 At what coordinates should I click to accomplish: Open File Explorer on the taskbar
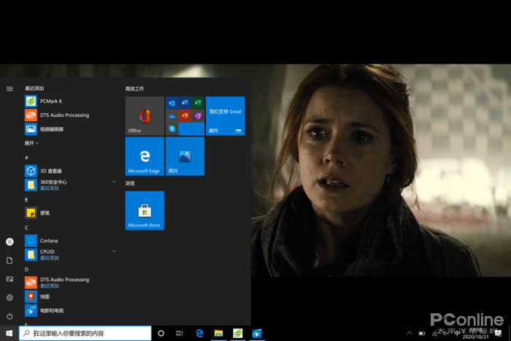218,333
